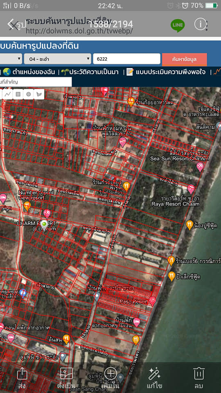Tap ตั้งเป็น (set as) picture icon
The width and height of the screenshot is (221, 393).
[x=66, y=374]
